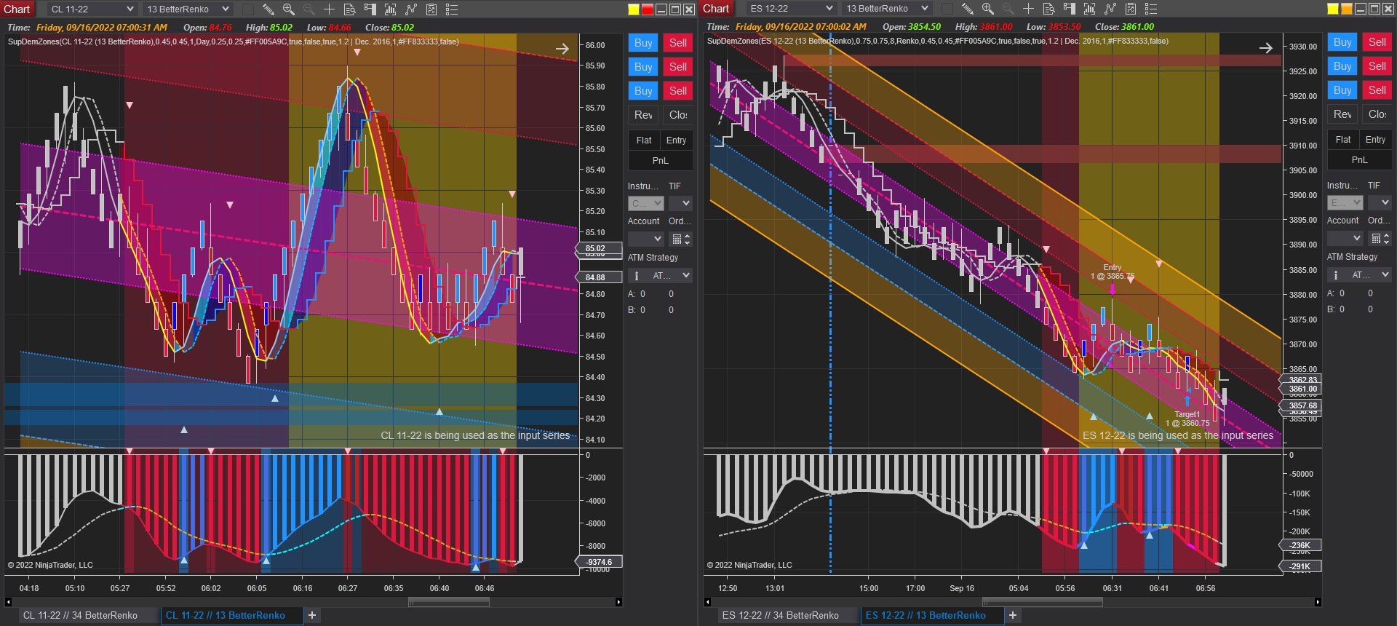Toggle the yellow window link button on CL chart
The height and width of the screenshot is (626, 1397).
click(634, 9)
